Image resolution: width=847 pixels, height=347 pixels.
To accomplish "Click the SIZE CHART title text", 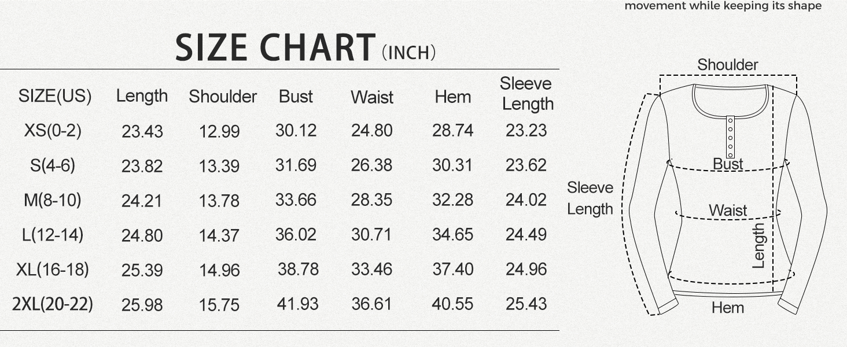I will [x=275, y=48].
